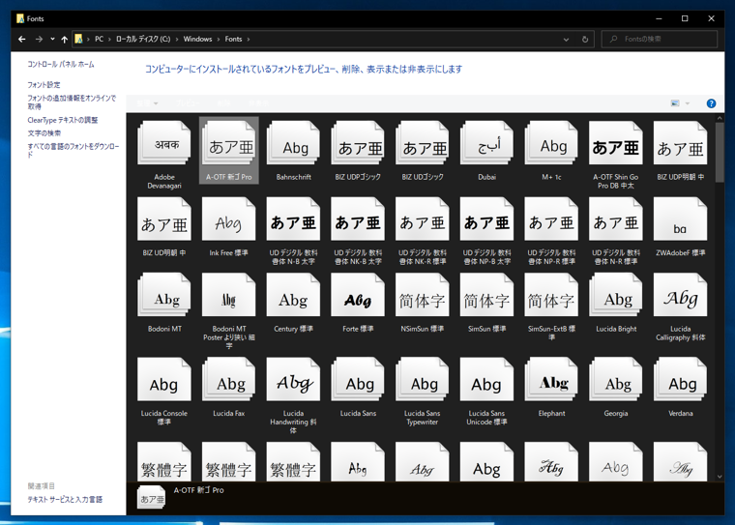735x525 pixels.
Task: Select the ZWAdobeF 標準 font icon
Action: (x=681, y=219)
